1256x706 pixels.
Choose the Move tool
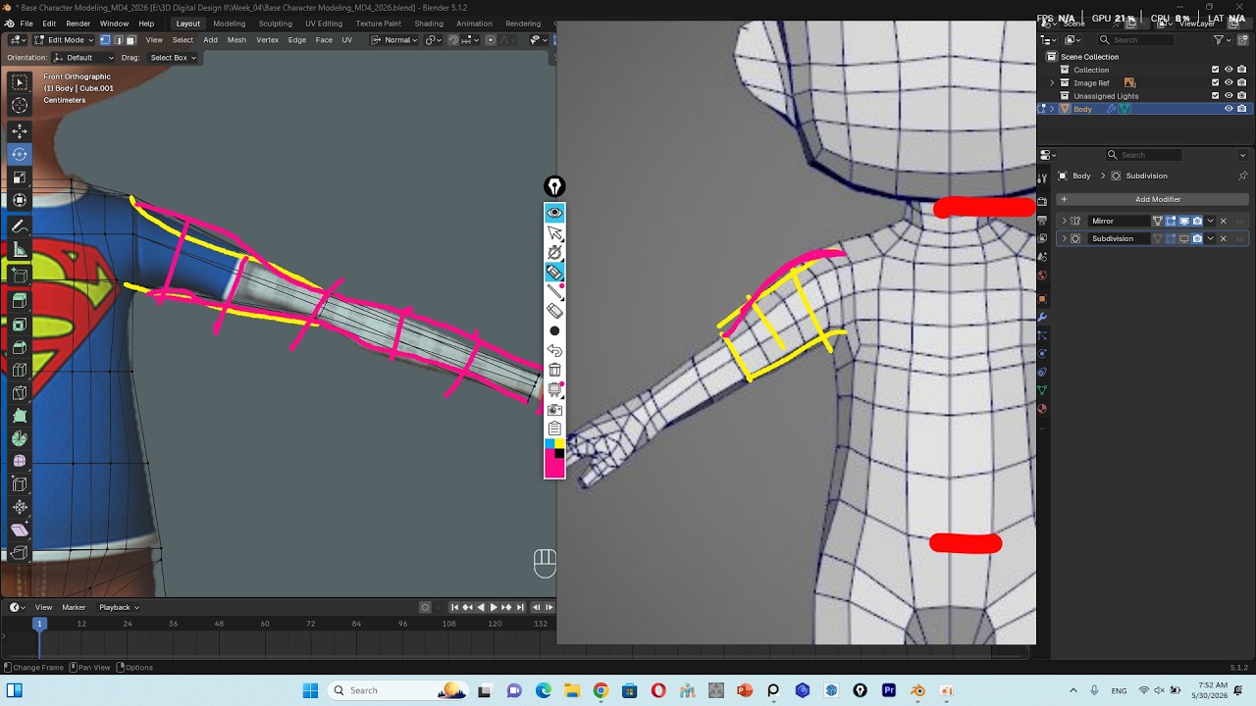click(20, 131)
